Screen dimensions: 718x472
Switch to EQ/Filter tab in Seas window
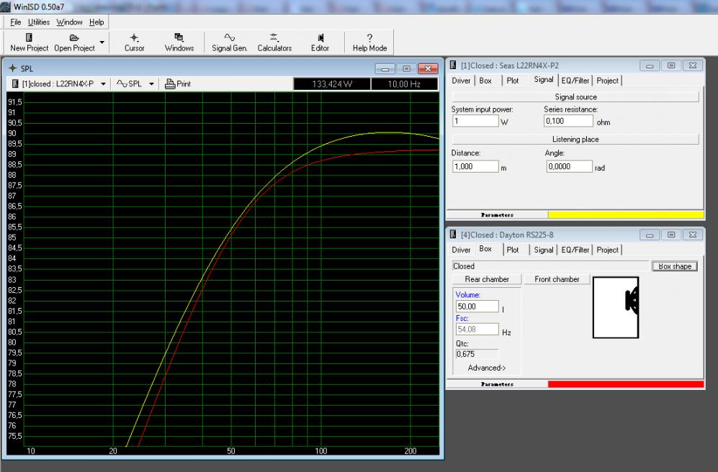click(575, 81)
